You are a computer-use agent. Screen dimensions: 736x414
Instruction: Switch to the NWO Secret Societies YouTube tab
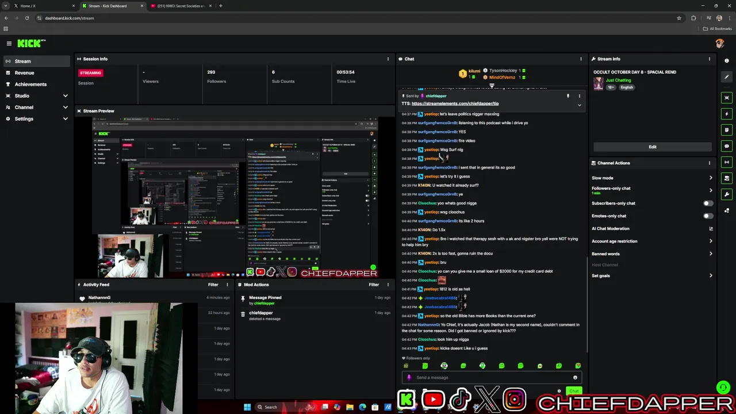[181, 6]
